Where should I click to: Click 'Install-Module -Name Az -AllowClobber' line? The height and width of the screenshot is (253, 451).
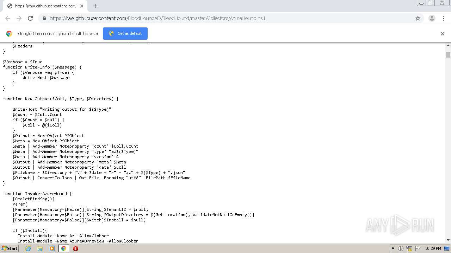pos(63,236)
